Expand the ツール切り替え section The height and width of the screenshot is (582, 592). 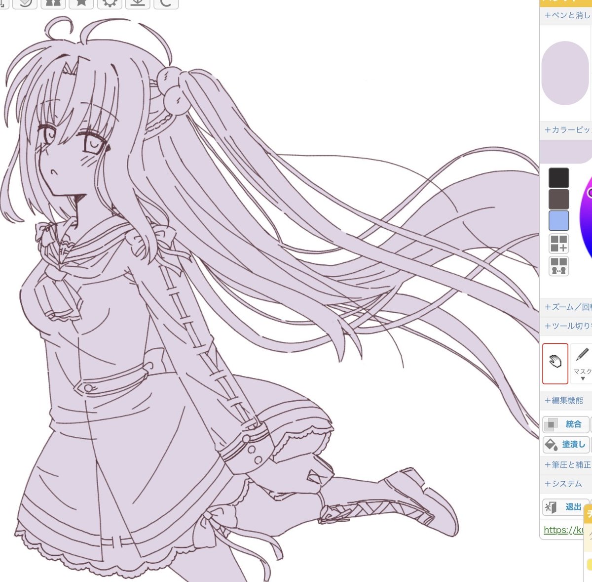[x=566, y=326]
